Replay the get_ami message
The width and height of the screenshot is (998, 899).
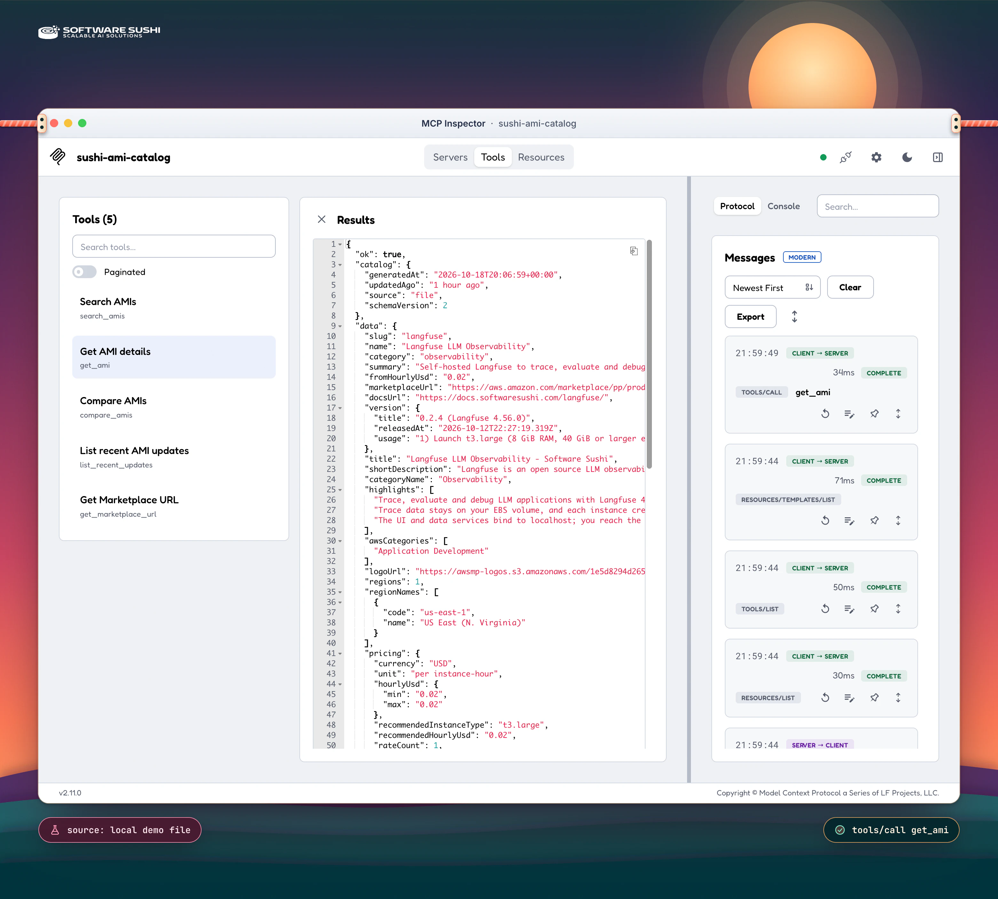click(x=825, y=413)
